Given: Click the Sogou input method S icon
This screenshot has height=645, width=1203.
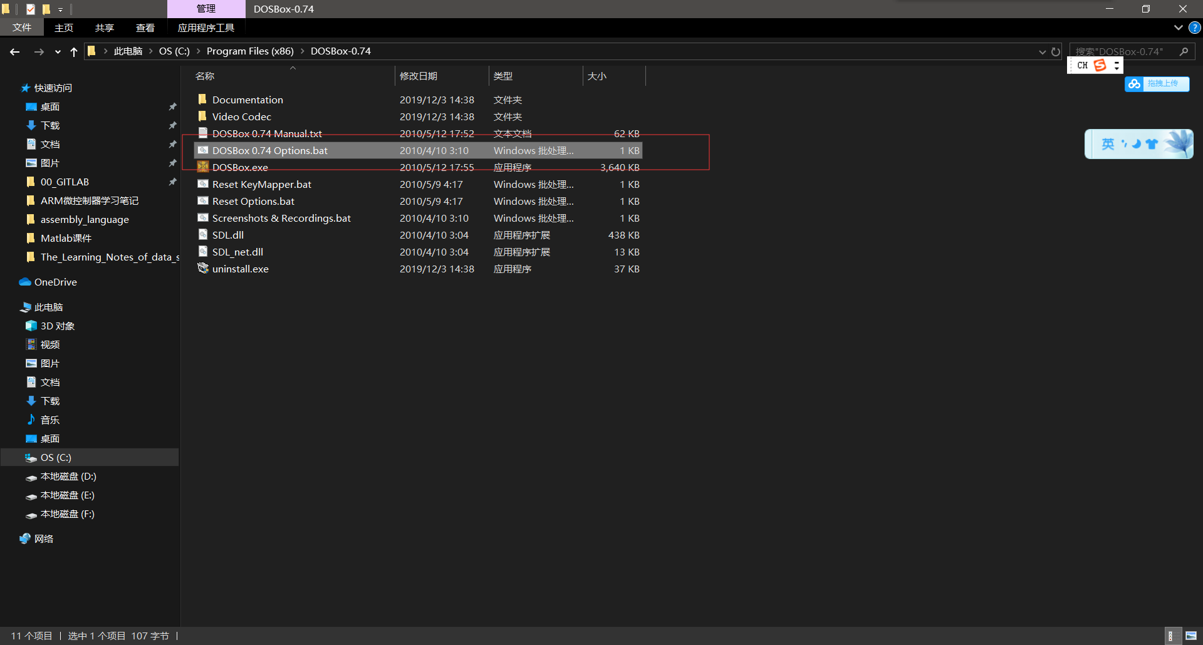Looking at the screenshot, I should coord(1100,65).
